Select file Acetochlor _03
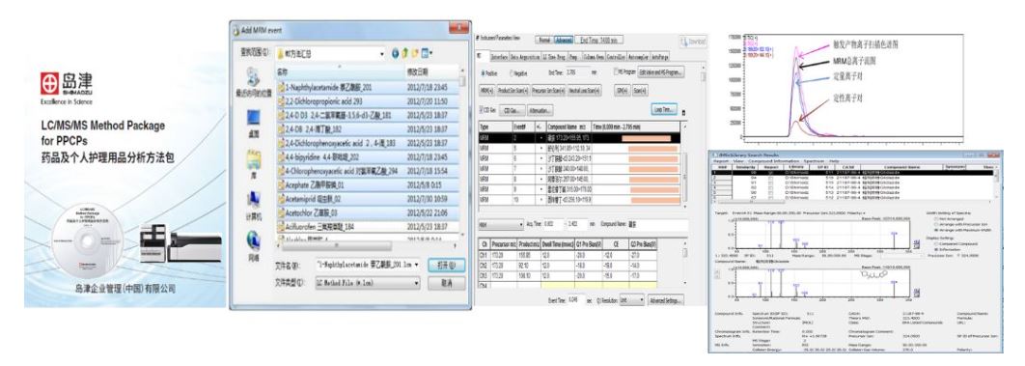The height and width of the screenshot is (366, 1025). click(368, 212)
